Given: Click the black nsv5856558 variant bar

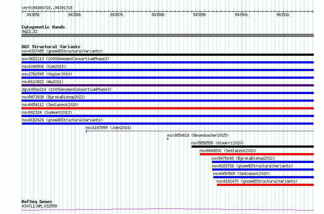Looking at the screenshot, I should coord(253,147).
